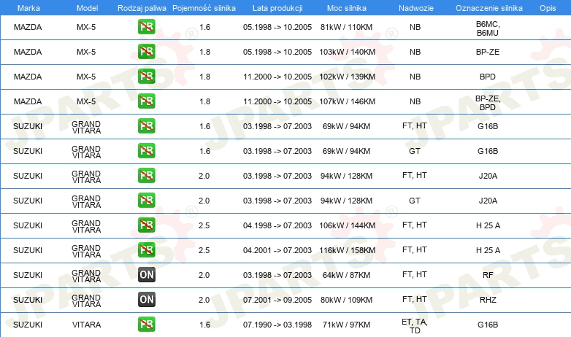
Task: Click the production years 04.1998 -> 07.2003
Action: tap(277, 225)
